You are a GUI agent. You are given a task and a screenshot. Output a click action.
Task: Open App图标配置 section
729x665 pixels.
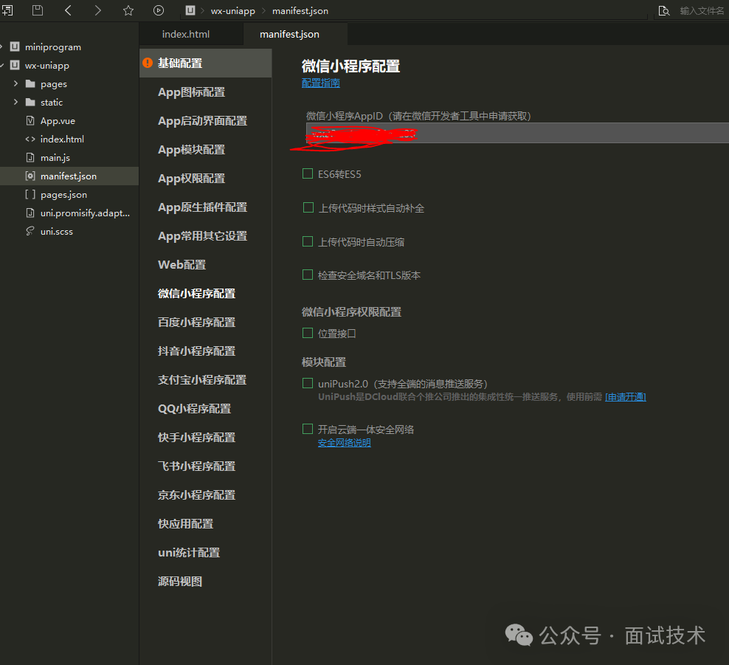[x=192, y=92]
